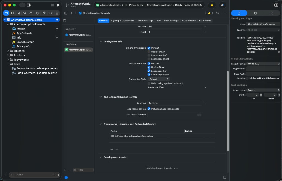The image size is (282, 181).
Task: Go forward in editor history
Action: click(75, 13)
